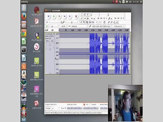Adjust the playback speed slider

tap(54, 26)
